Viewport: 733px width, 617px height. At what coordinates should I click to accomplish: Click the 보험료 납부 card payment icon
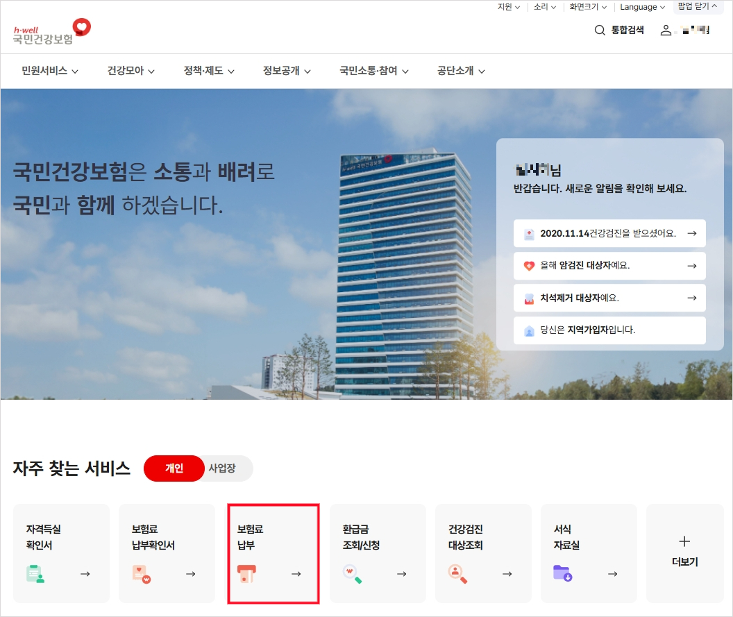246,573
